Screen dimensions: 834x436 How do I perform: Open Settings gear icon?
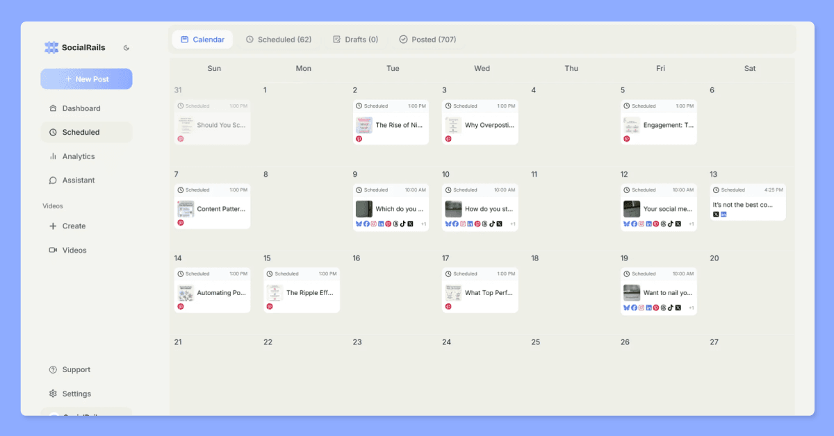pyautogui.click(x=53, y=394)
